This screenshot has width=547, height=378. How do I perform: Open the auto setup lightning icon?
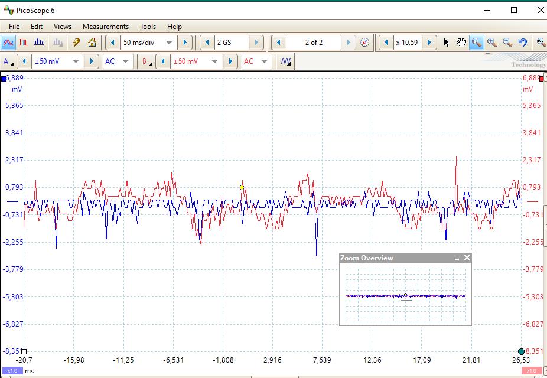[x=76, y=43]
